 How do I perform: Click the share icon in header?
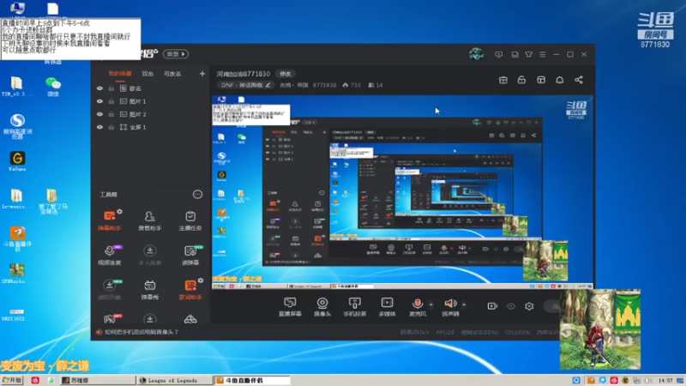[x=579, y=80]
